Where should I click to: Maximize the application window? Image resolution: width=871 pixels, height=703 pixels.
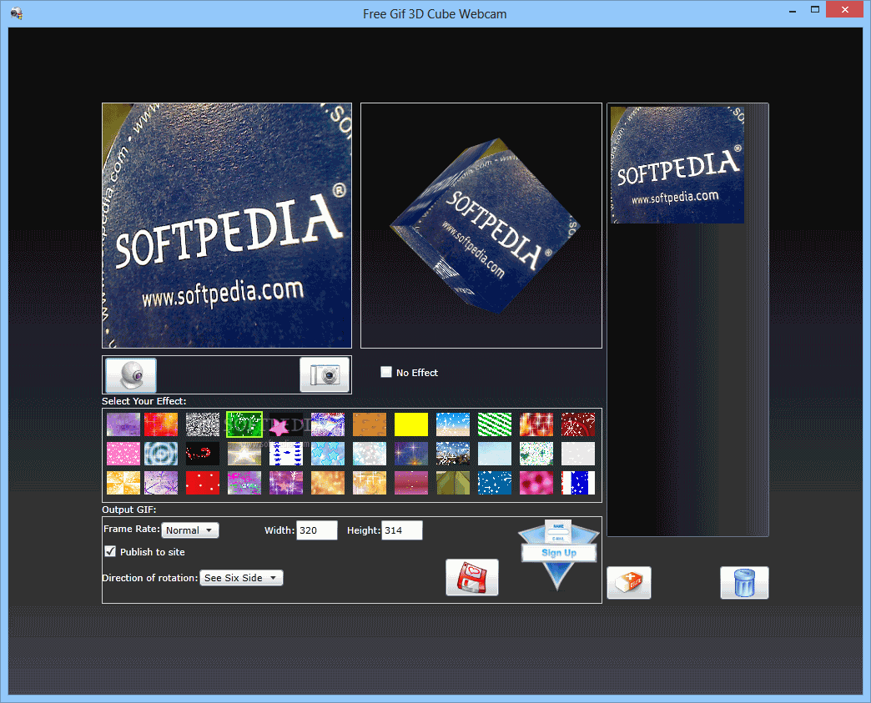click(815, 9)
